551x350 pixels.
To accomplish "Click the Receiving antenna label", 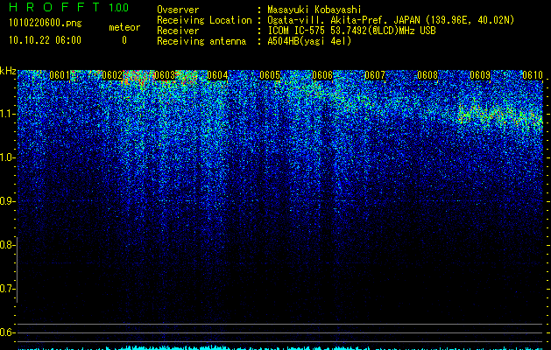I will 201,41.
